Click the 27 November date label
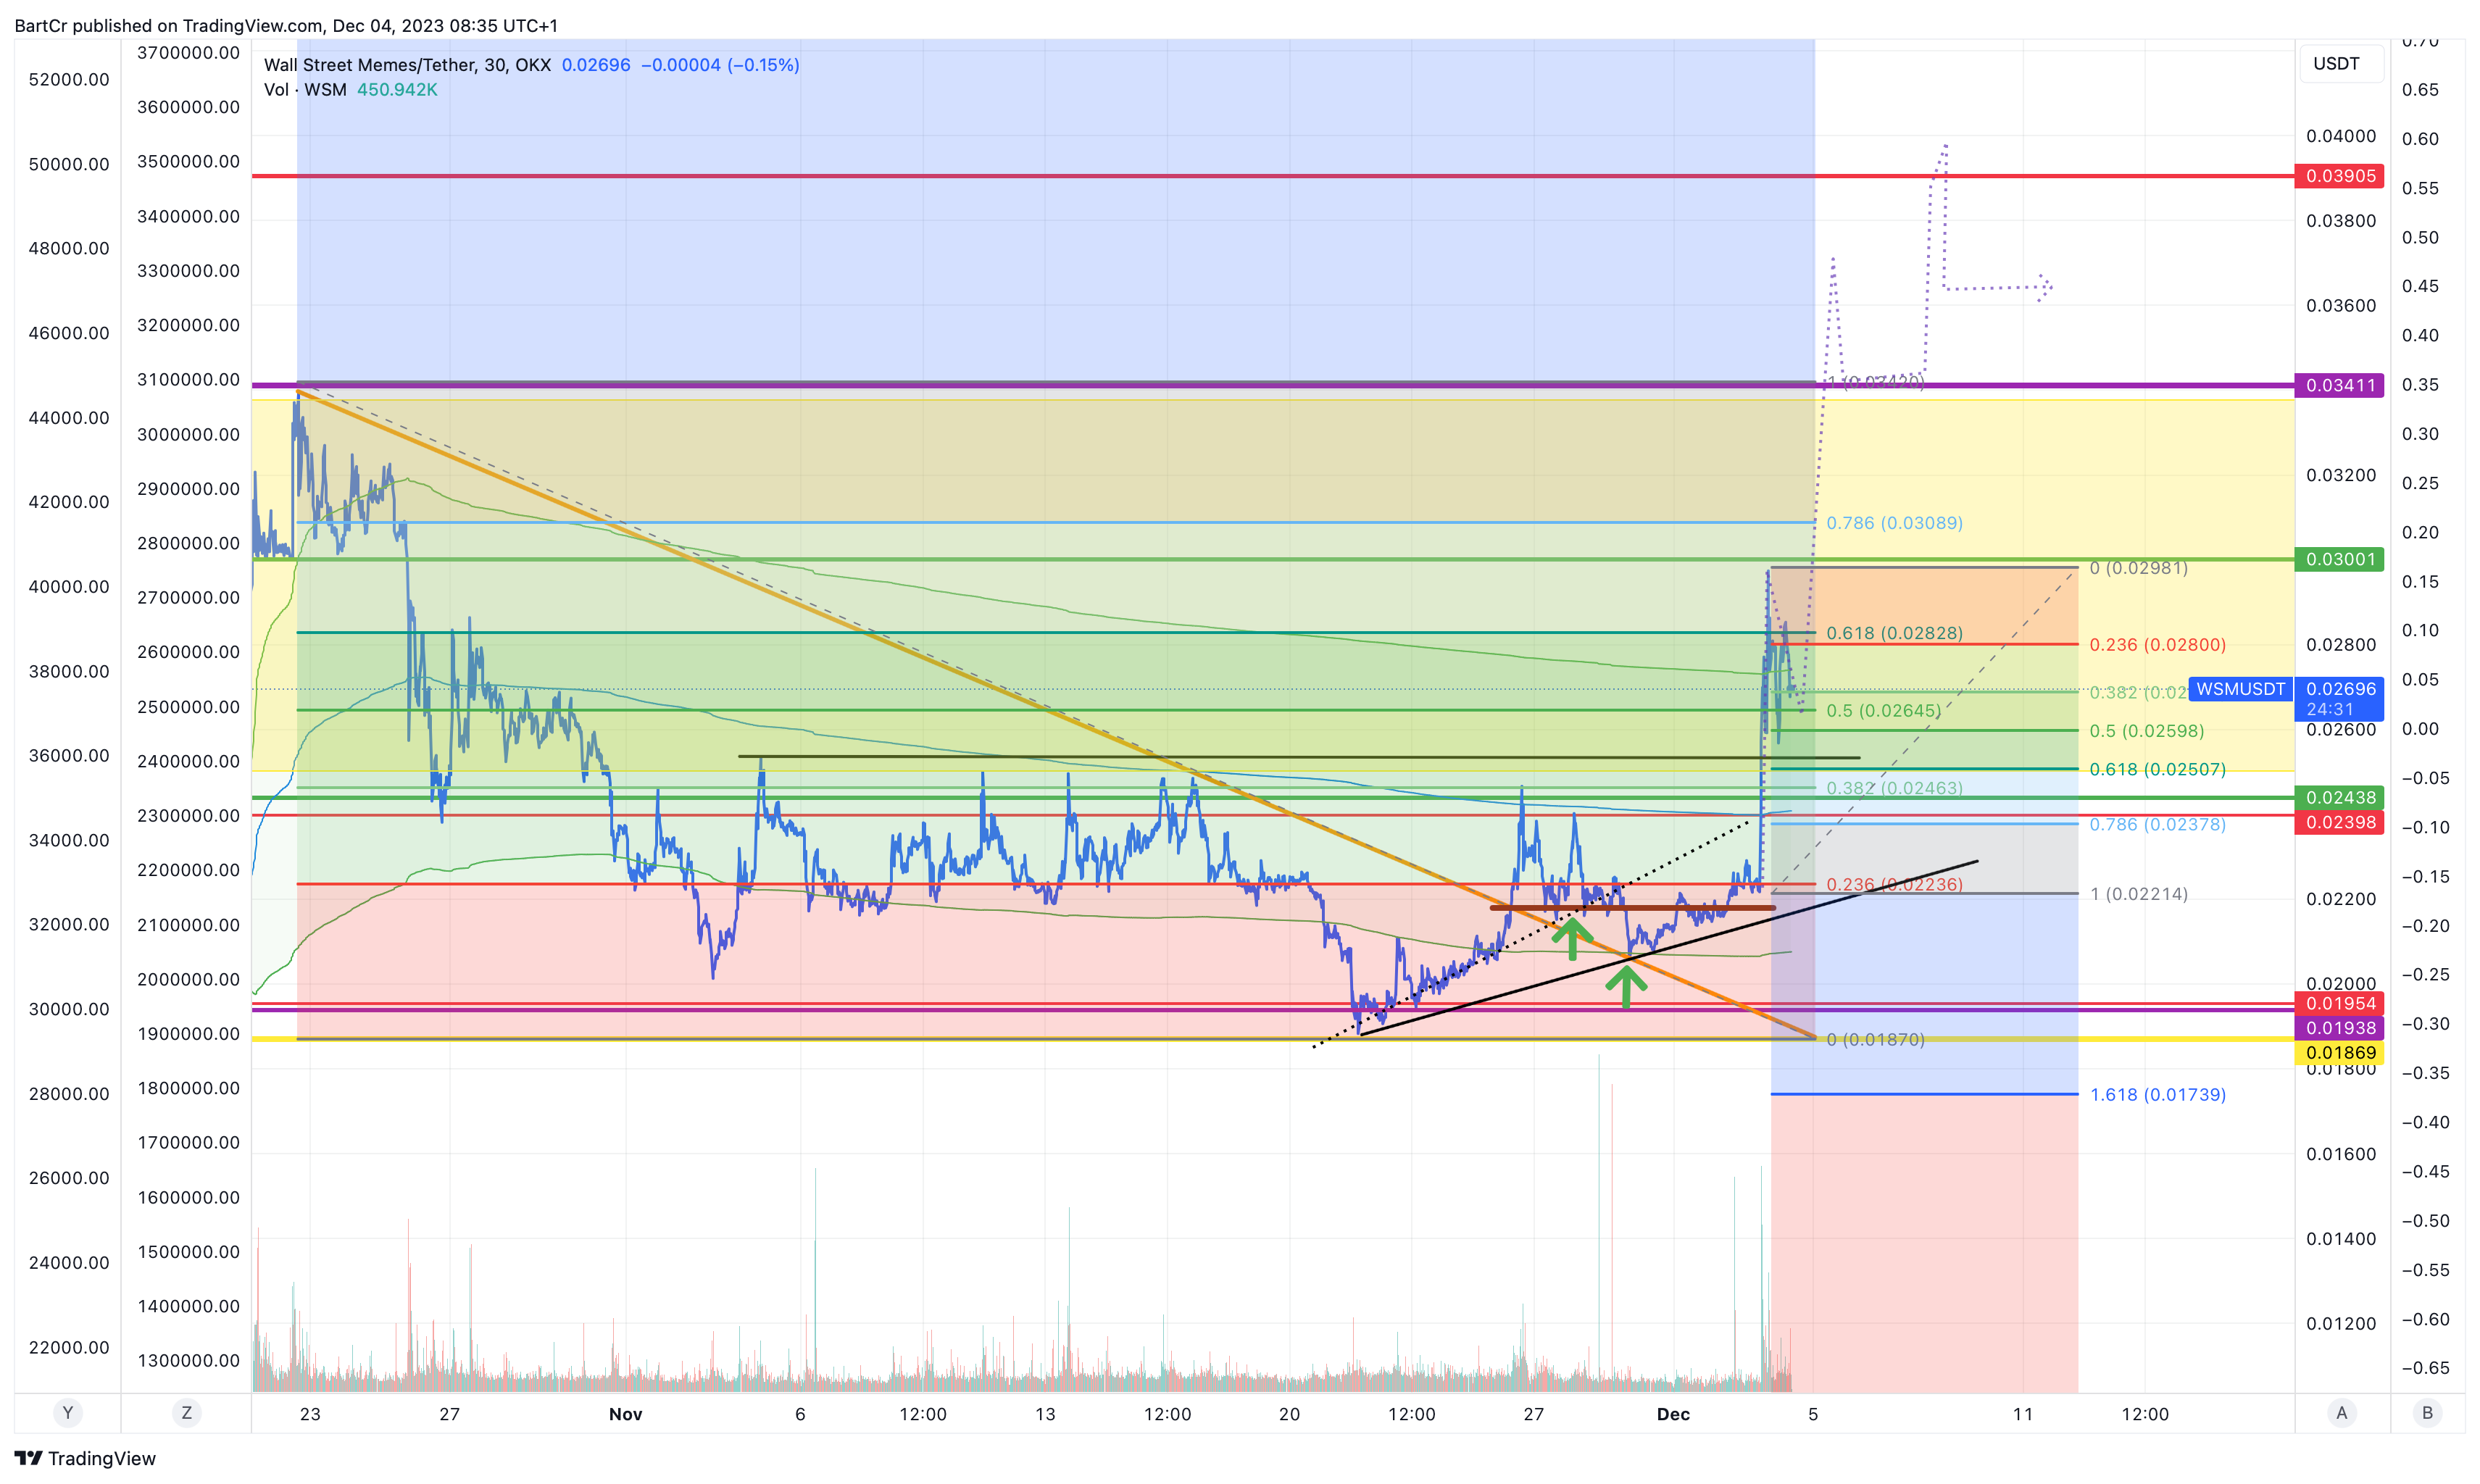 click(x=1533, y=1414)
